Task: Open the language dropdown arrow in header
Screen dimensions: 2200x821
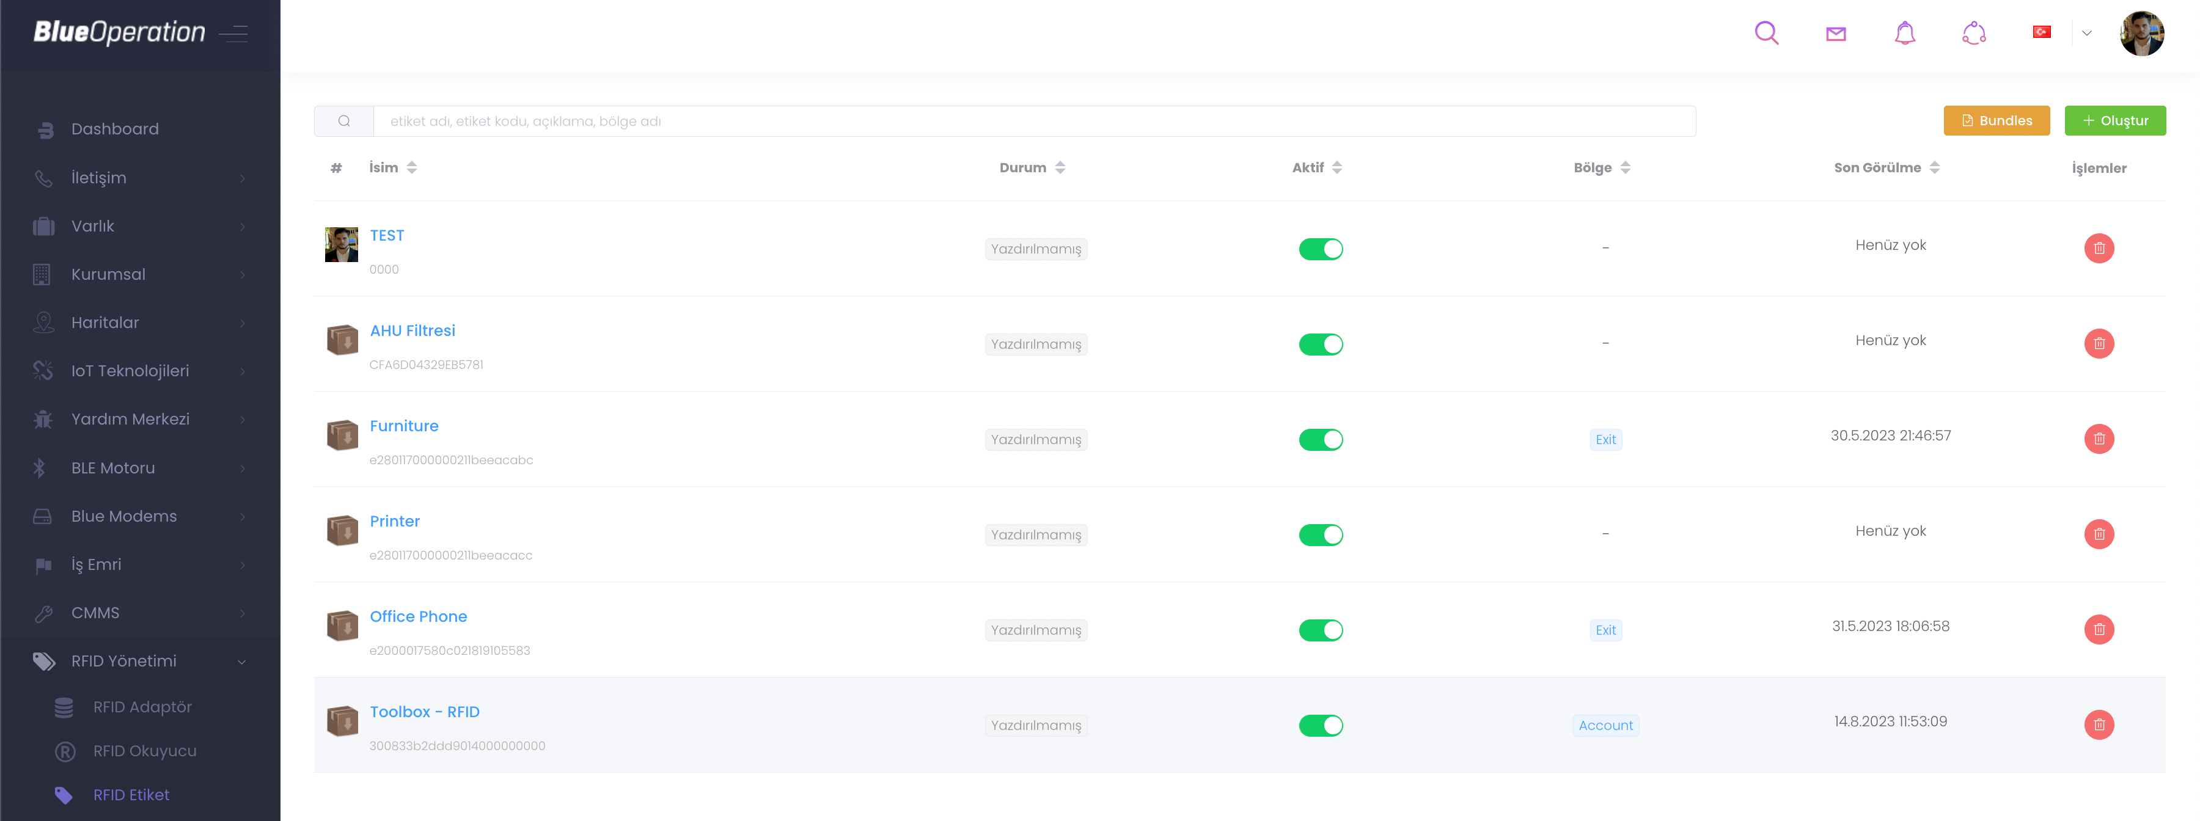Action: pyautogui.click(x=2086, y=33)
